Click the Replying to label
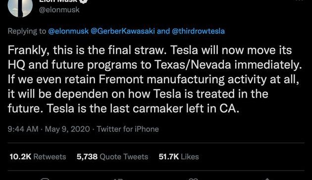Screen dimensions: 312x180 click(x=27, y=31)
